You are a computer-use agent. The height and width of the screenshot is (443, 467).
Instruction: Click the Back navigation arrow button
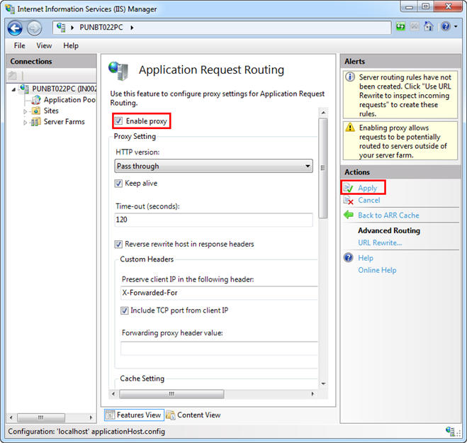(15, 28)
